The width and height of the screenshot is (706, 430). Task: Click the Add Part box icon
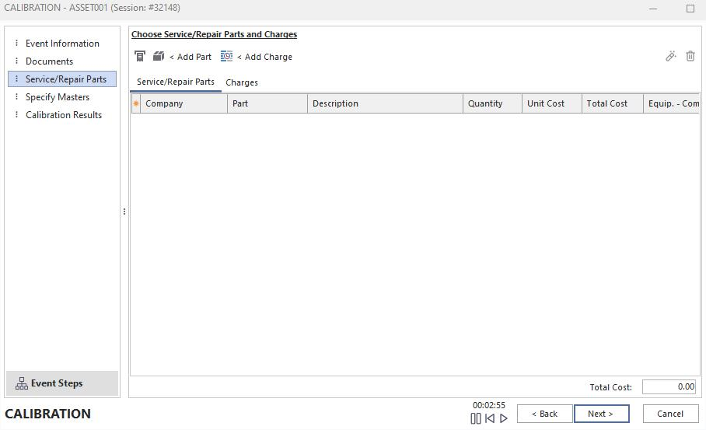[159, 56]
